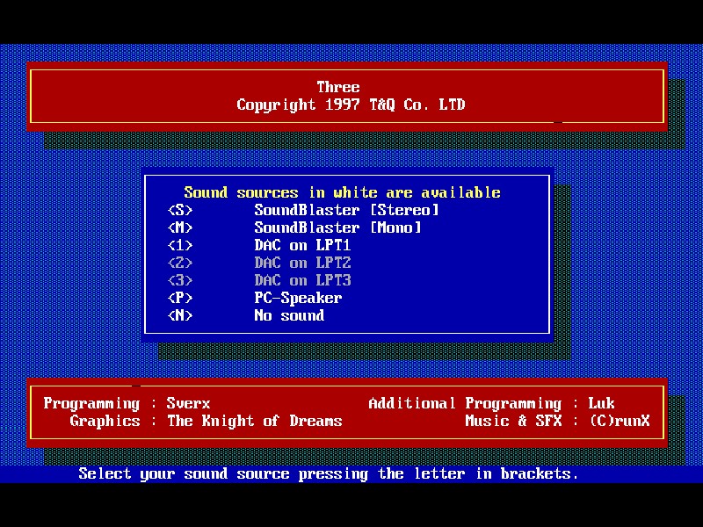This screenshot has width=703, height=527.
Task: Click the Programming : Sverx credit
Action: tap(127, 403)
